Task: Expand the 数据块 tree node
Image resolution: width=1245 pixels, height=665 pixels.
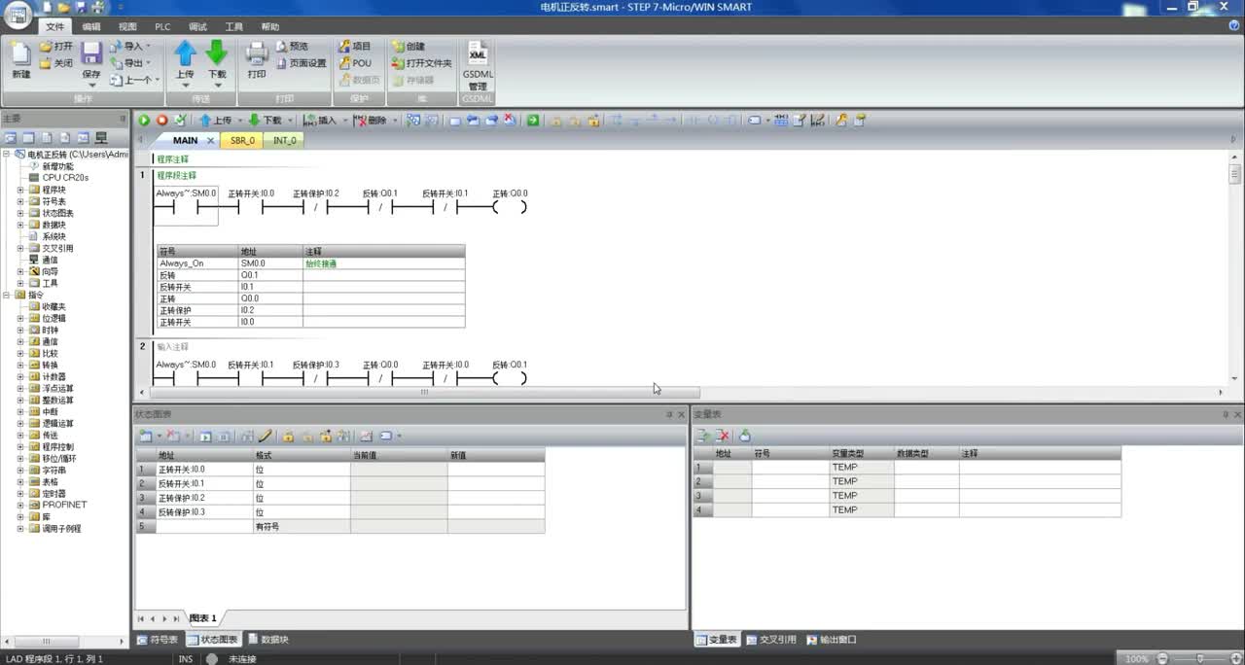Action: point(20,225)
